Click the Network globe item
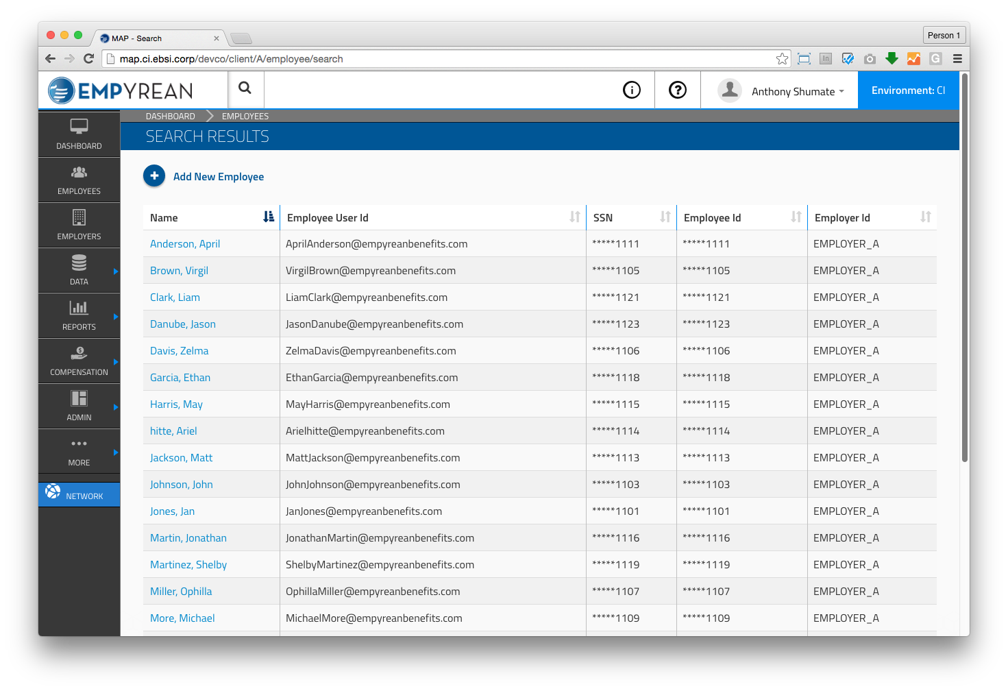1008x691 pixels. [x=79, y=495]
